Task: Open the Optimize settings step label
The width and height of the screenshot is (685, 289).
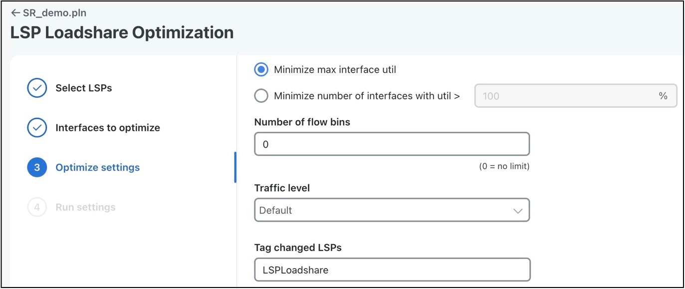Action: coord(98,168)
